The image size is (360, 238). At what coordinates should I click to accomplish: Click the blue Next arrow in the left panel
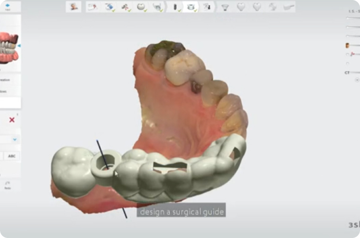point(8,6)
